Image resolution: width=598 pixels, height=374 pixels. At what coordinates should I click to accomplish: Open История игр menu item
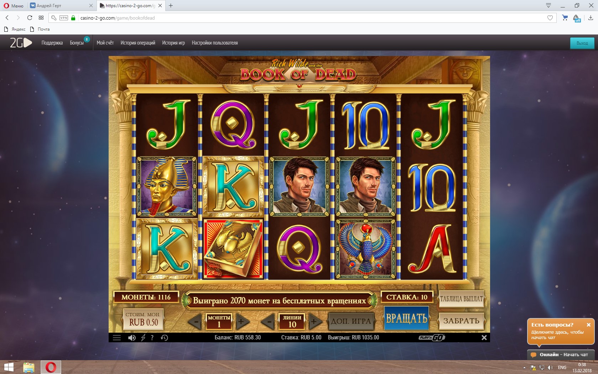coord(173,43)
